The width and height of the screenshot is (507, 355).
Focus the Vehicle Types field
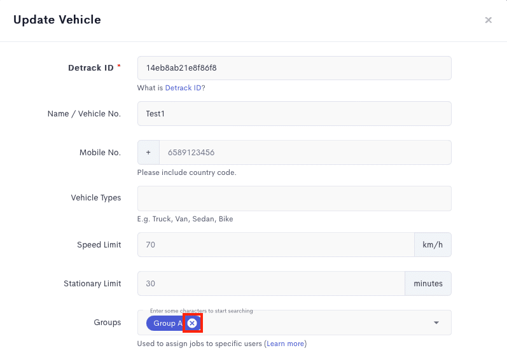click(295, 198)
